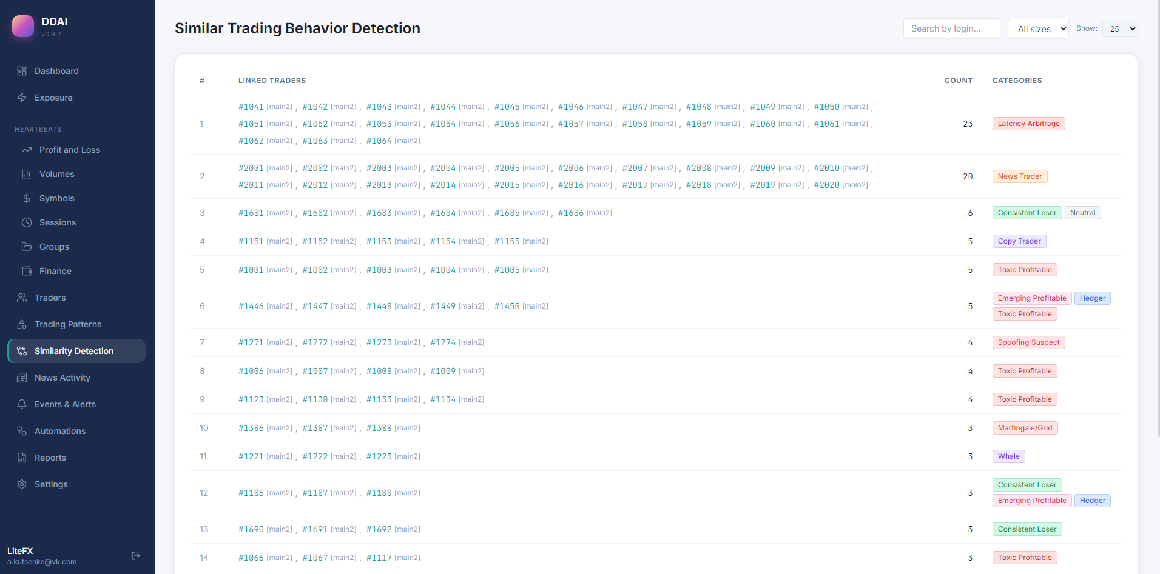Open the All sizes dropdown
This screenshot has height=574, width=1160.
(x=1038, y=28)
